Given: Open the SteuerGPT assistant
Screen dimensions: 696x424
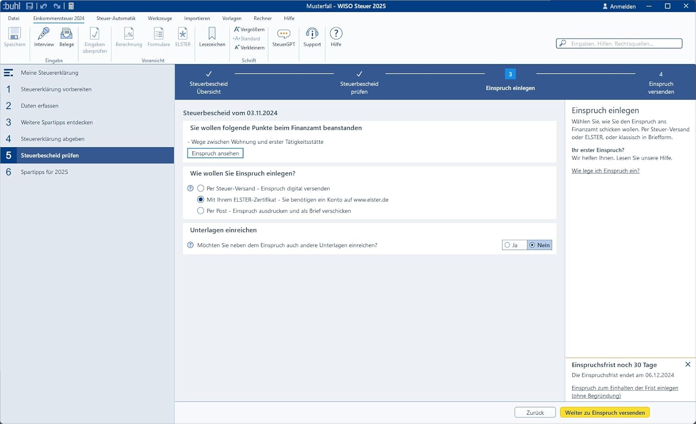Looking at the screenshot, I should 284,37.
